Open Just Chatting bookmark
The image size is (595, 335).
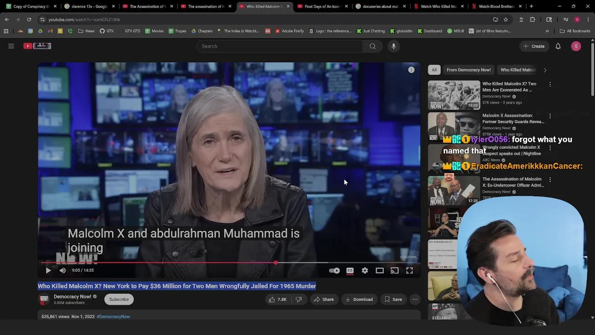coord(371,31)
